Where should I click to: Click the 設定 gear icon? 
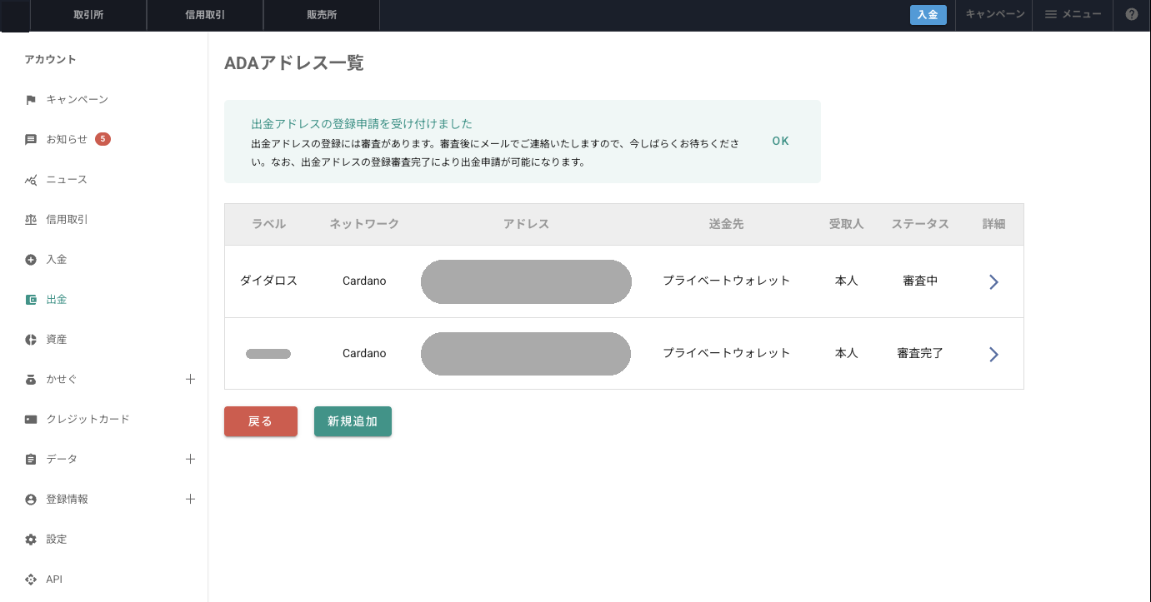pos(31,540)
